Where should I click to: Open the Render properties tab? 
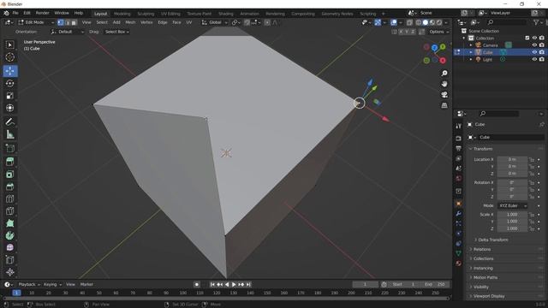pos(459,139)
